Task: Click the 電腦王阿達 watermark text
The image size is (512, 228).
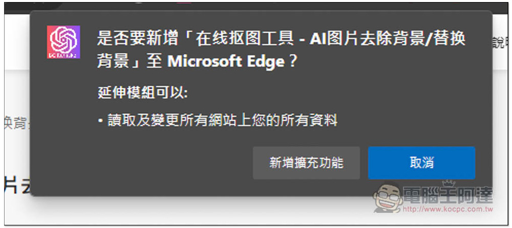Action: (x=448, y=195)
